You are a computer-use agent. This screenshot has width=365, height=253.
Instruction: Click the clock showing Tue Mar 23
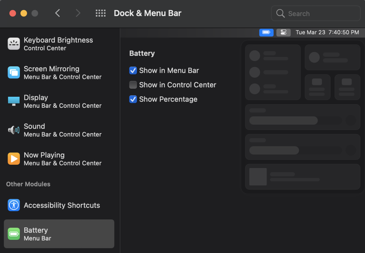click(x=327, y=32)
